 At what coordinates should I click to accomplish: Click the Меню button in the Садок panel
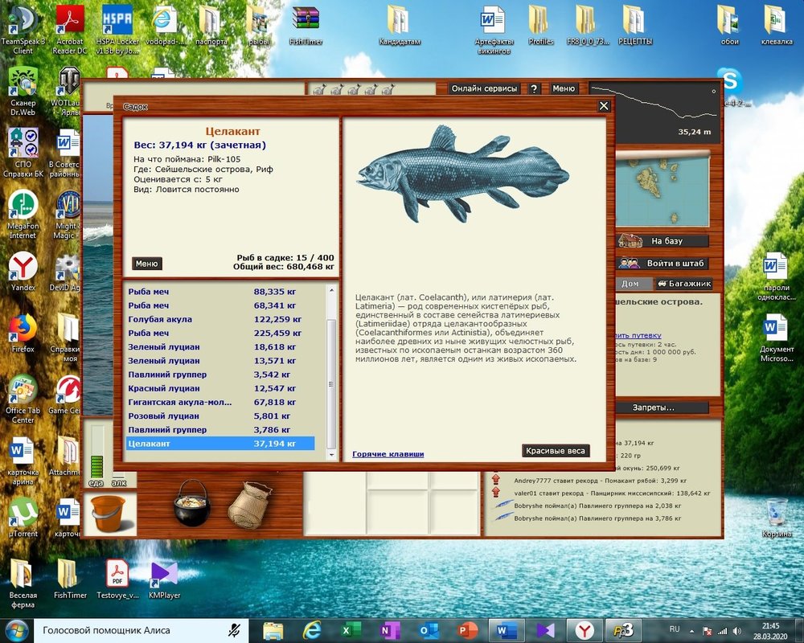tap(146, 264)
